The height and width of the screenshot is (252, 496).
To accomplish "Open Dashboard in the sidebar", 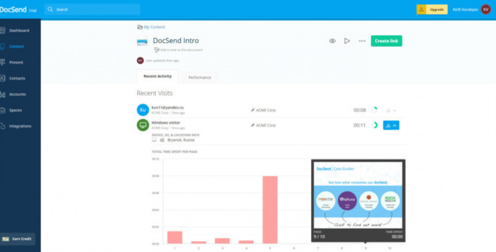I will pyautogui.click(x=19, y=30).
